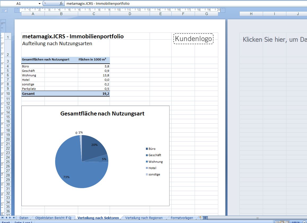The height and width of the screenshot is (223, 307).
Task: Select column H header
Action: (251, 14)
